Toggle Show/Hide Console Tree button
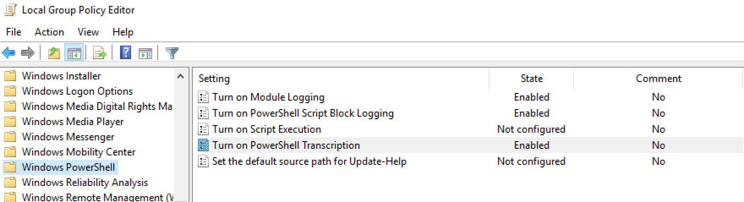 [74, 53]
